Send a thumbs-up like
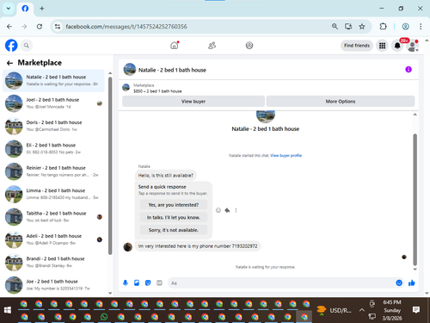430x323 pixels. [412, 283]
